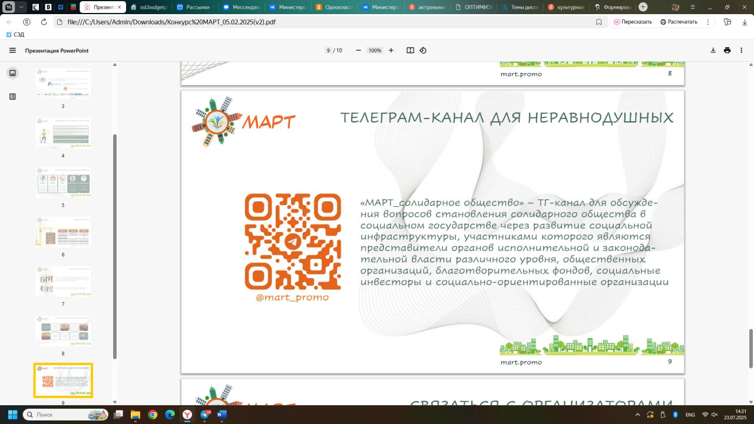Click the page number input field
Viewport: 754px width, 424px height.
[328, 51]
